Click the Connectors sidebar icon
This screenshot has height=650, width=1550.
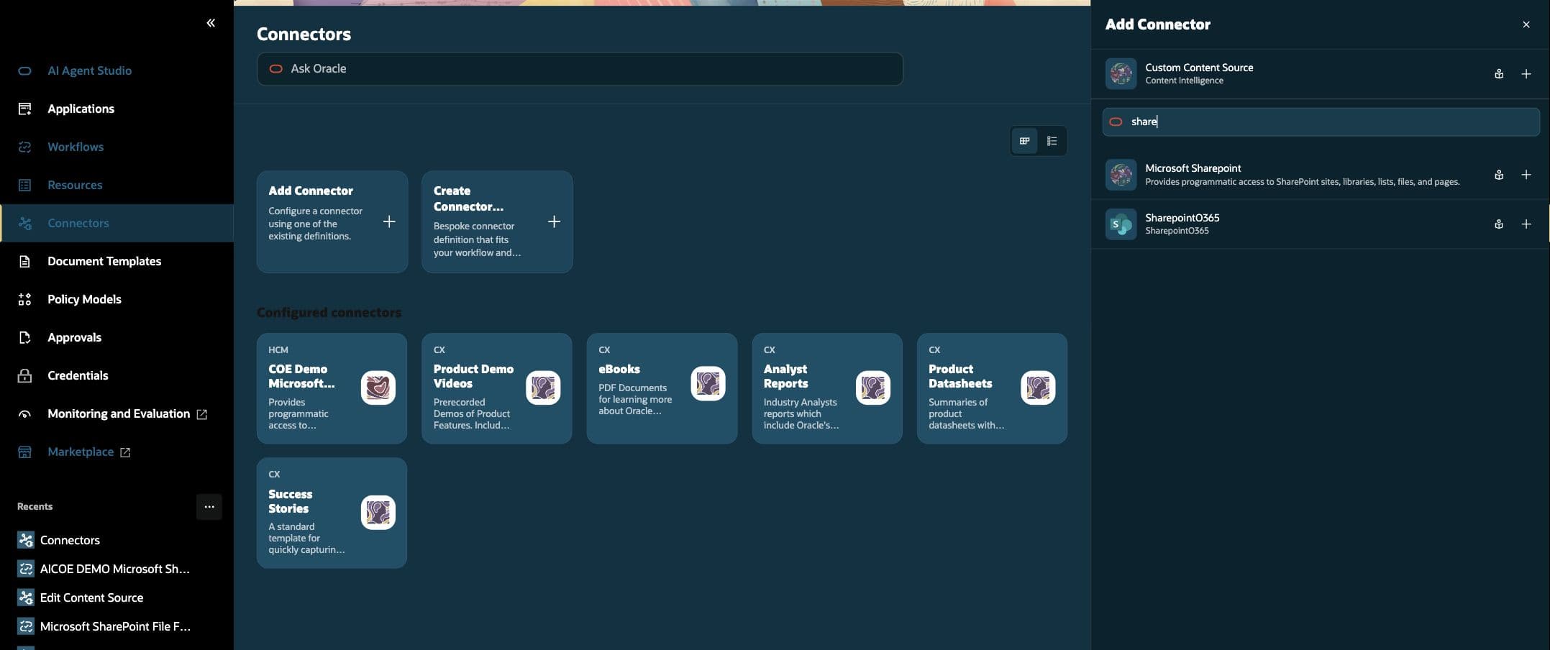click(24, 223)
